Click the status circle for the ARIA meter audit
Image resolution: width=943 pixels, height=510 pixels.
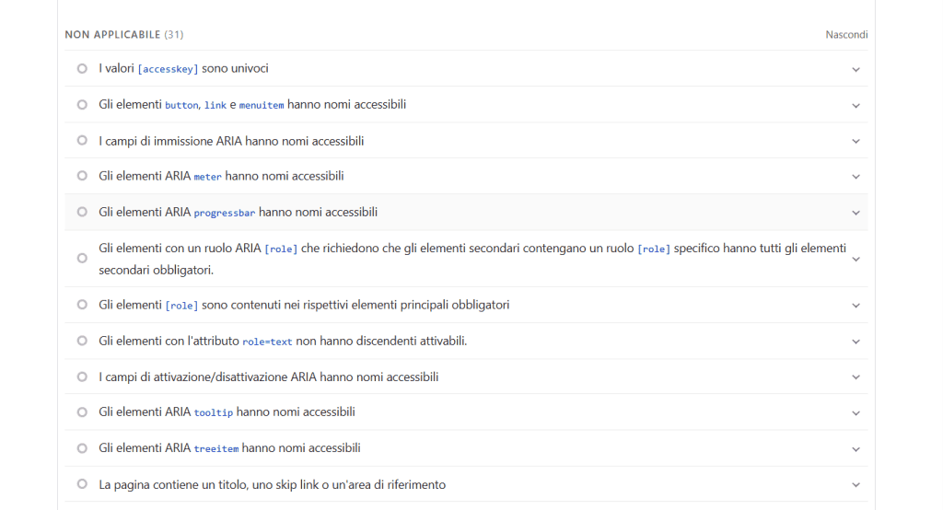[82, 176]
